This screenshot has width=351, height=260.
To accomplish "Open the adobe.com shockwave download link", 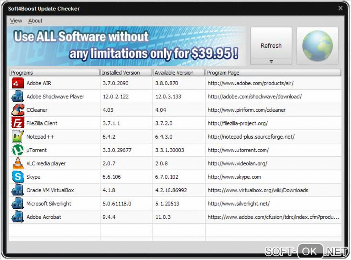I will tap(255, 96).
